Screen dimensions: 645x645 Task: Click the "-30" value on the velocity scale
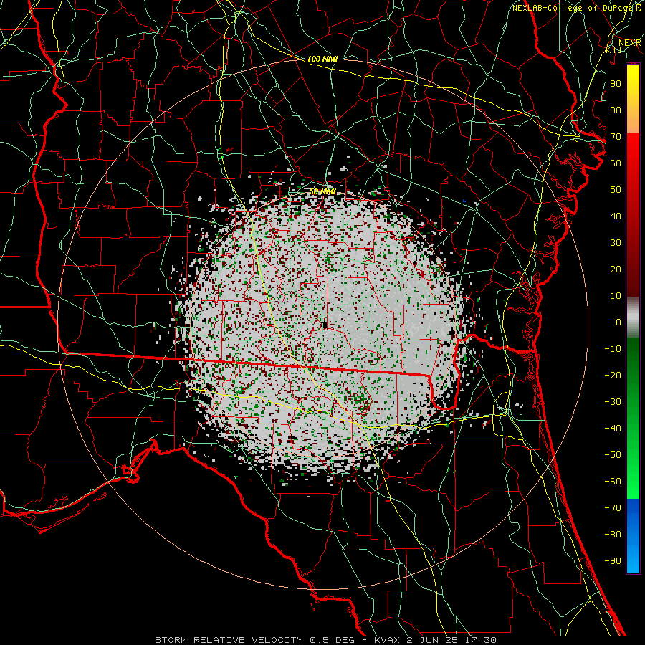click(613, 402)
